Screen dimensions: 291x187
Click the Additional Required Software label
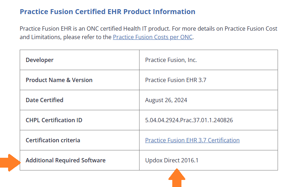pyautogui.click(x=66, y=160)
